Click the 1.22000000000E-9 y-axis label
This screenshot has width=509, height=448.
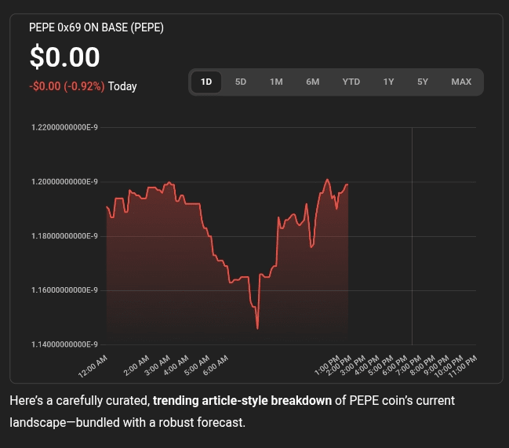[x=64, y=127]
